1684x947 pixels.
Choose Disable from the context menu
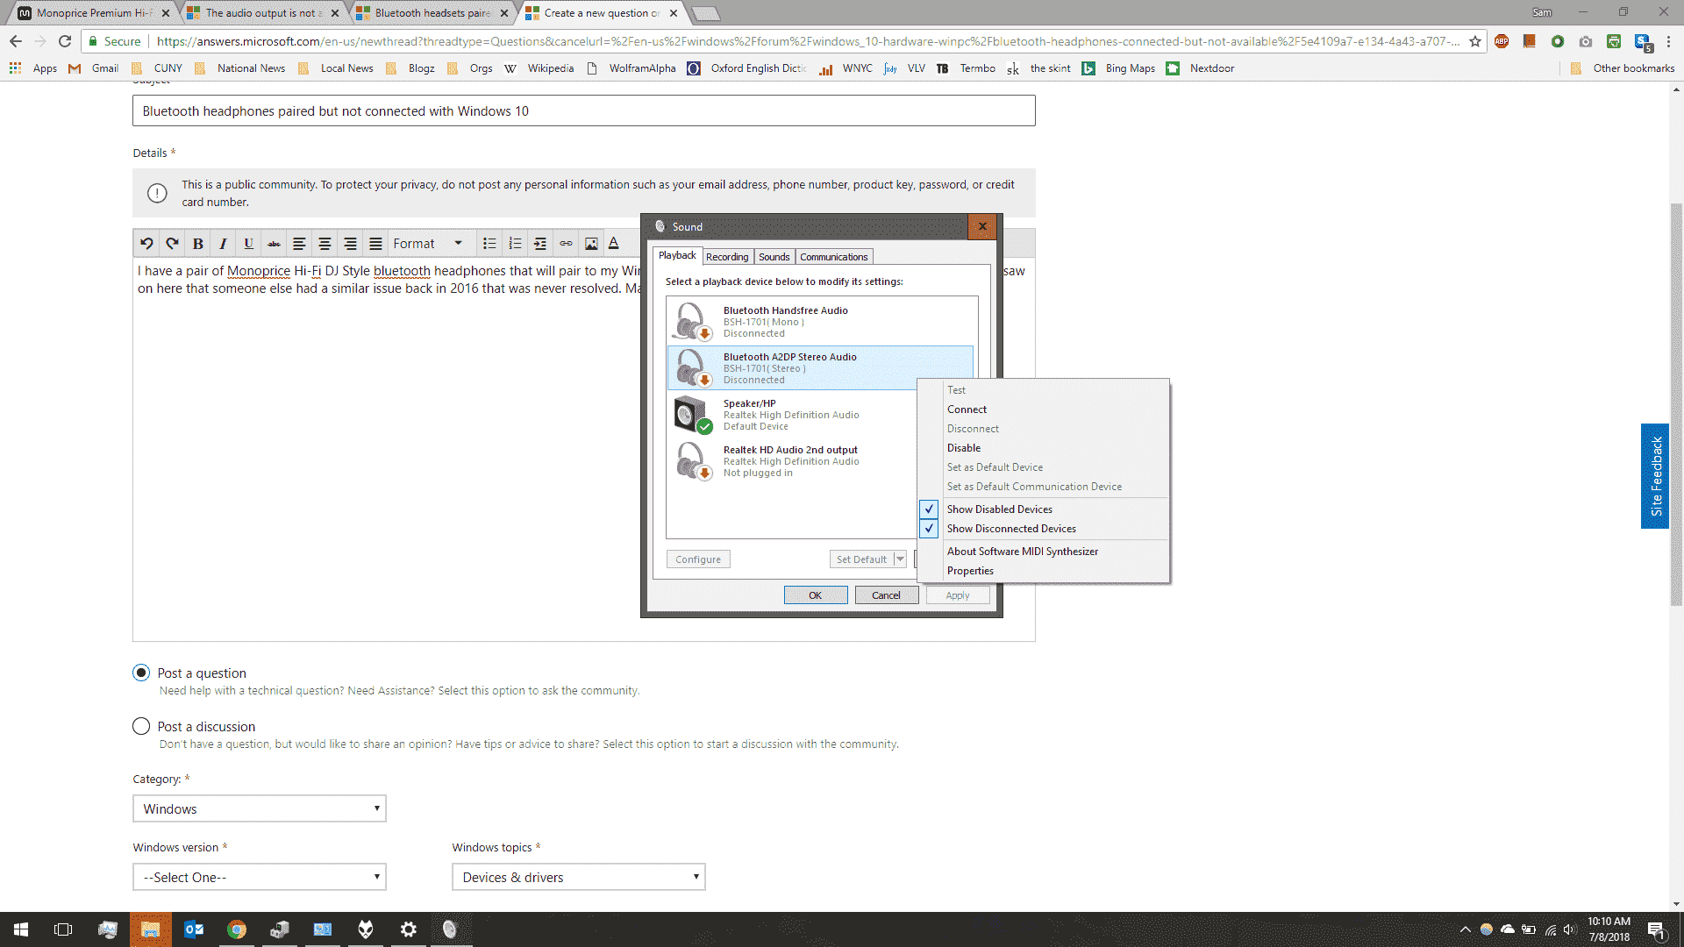[x=1044, y=448]
